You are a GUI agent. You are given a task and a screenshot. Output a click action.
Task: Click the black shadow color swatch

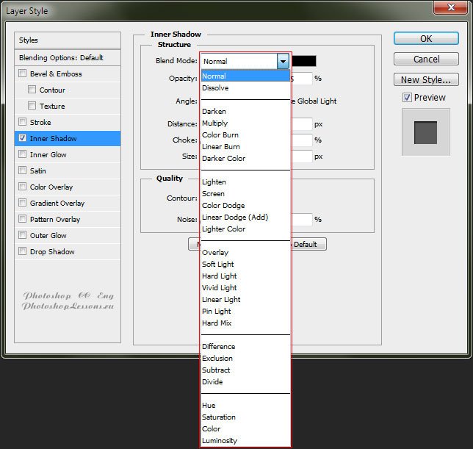(x=304, y=62)
